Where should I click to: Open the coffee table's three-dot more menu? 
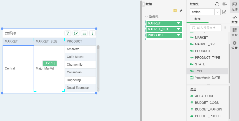click(92, 33)
